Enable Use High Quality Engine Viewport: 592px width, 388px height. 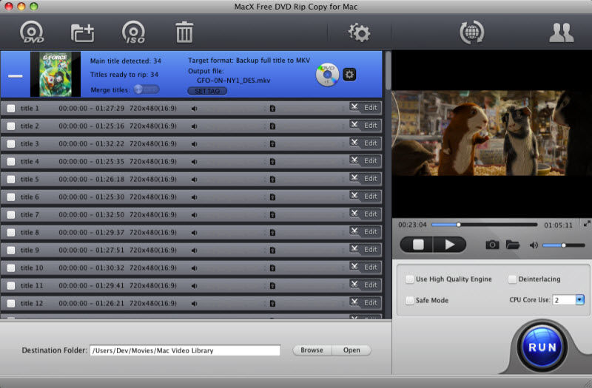coord(409,279)
